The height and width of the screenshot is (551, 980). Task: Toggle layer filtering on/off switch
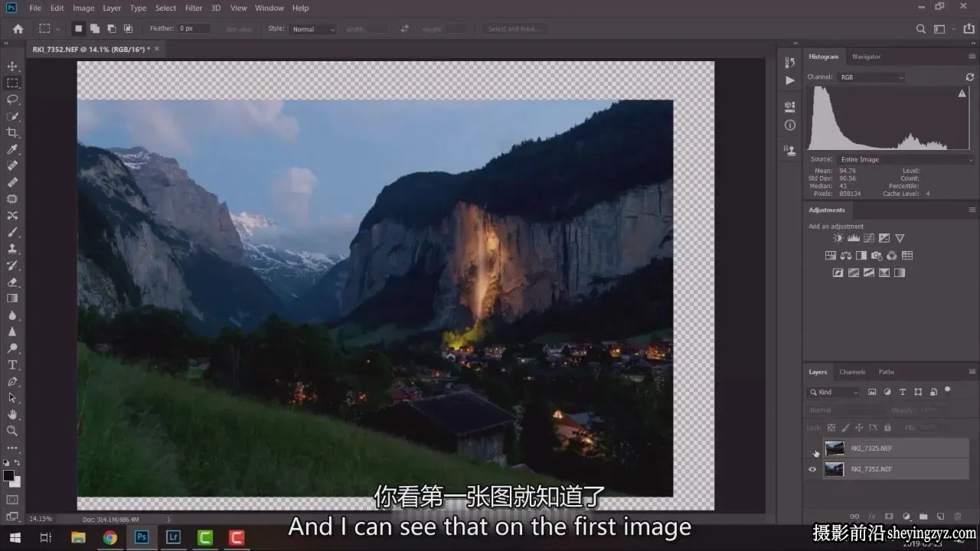click(x=948, y=390)
